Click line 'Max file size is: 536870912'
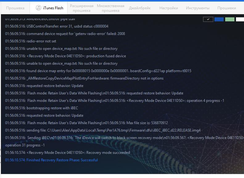The height and width of the screenshot is (178, 244). click(86, 123)
